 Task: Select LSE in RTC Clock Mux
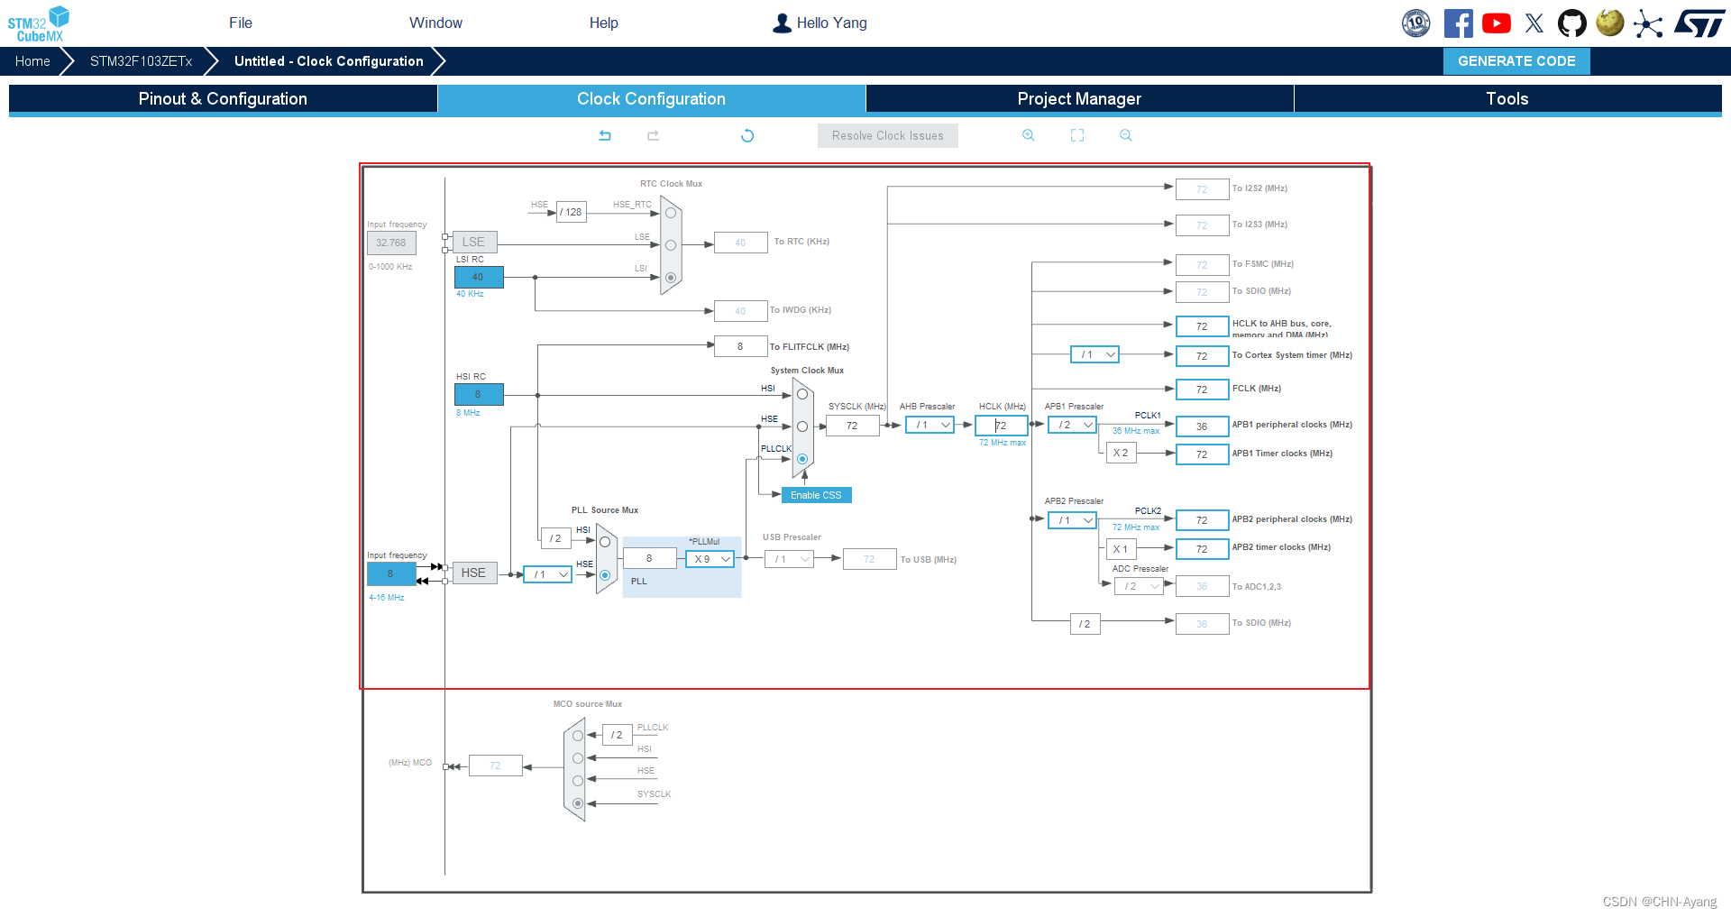pos(671,245)
